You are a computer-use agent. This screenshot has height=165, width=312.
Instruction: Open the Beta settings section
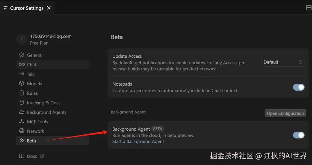[x=31, y=141]
